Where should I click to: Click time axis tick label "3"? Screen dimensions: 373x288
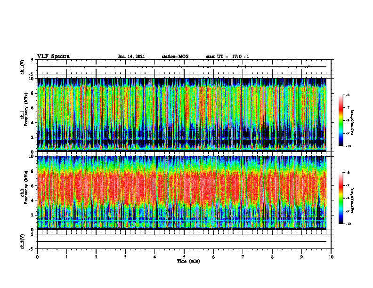pos(125,257)
